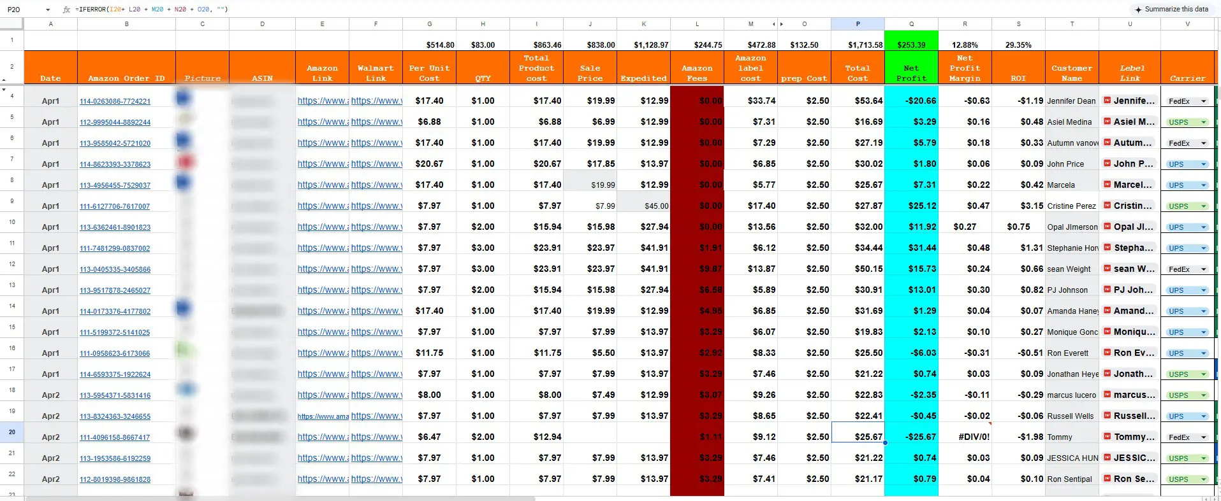Click the Amazon Fees header cell
Screen dimensions: 1221x501
click(697, 67)
